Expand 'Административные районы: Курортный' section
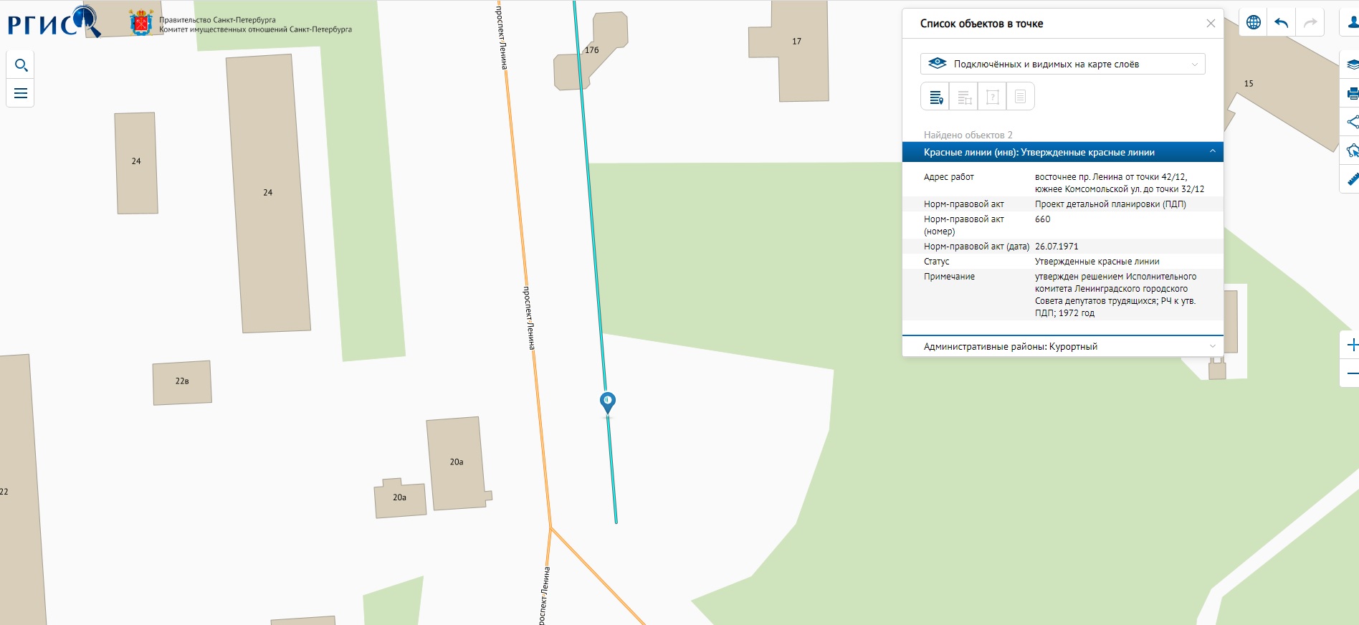The height and width of the screenshot is (625, 1359). 1212,346
